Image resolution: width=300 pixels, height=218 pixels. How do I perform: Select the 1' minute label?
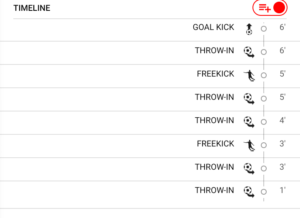click(282, 191)
